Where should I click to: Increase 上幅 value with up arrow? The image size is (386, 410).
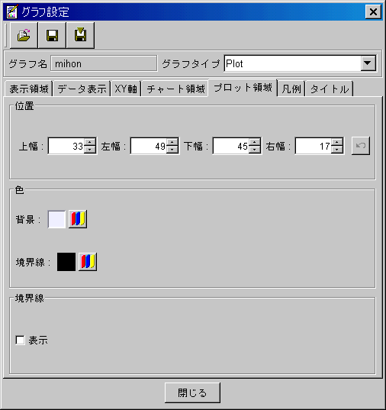[90, 142]
